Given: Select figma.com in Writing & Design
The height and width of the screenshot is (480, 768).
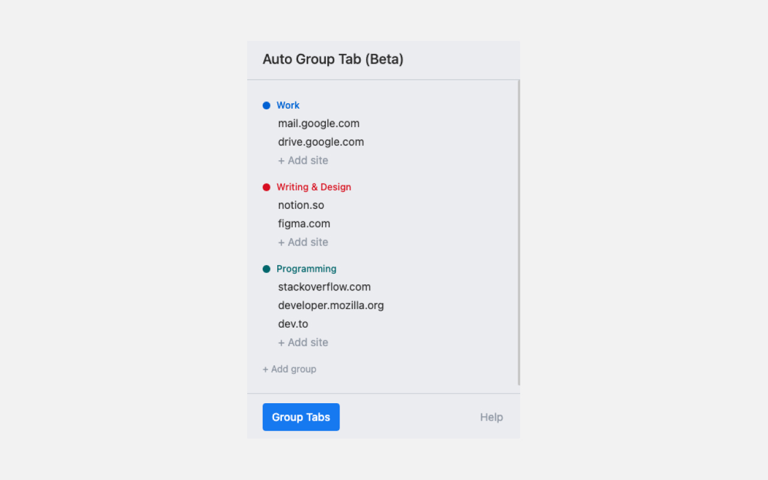Looking at the screenshot, I should coord(304,223).
